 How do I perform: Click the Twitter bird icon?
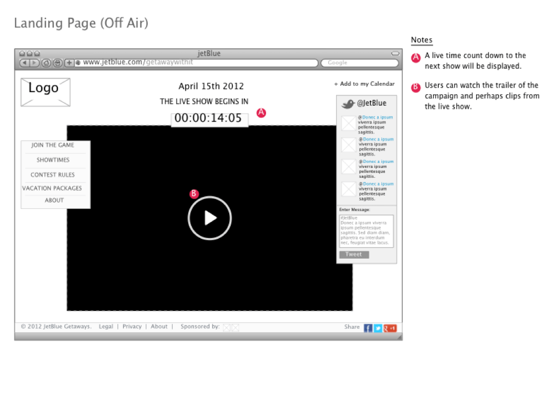coord(348,104)
